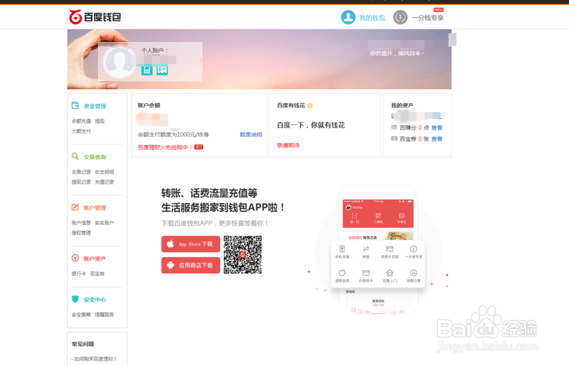This screenshot has width=569, height=366.
Task: Click the headline 转账、话费流量充值等
Action: tap(209, 193)
